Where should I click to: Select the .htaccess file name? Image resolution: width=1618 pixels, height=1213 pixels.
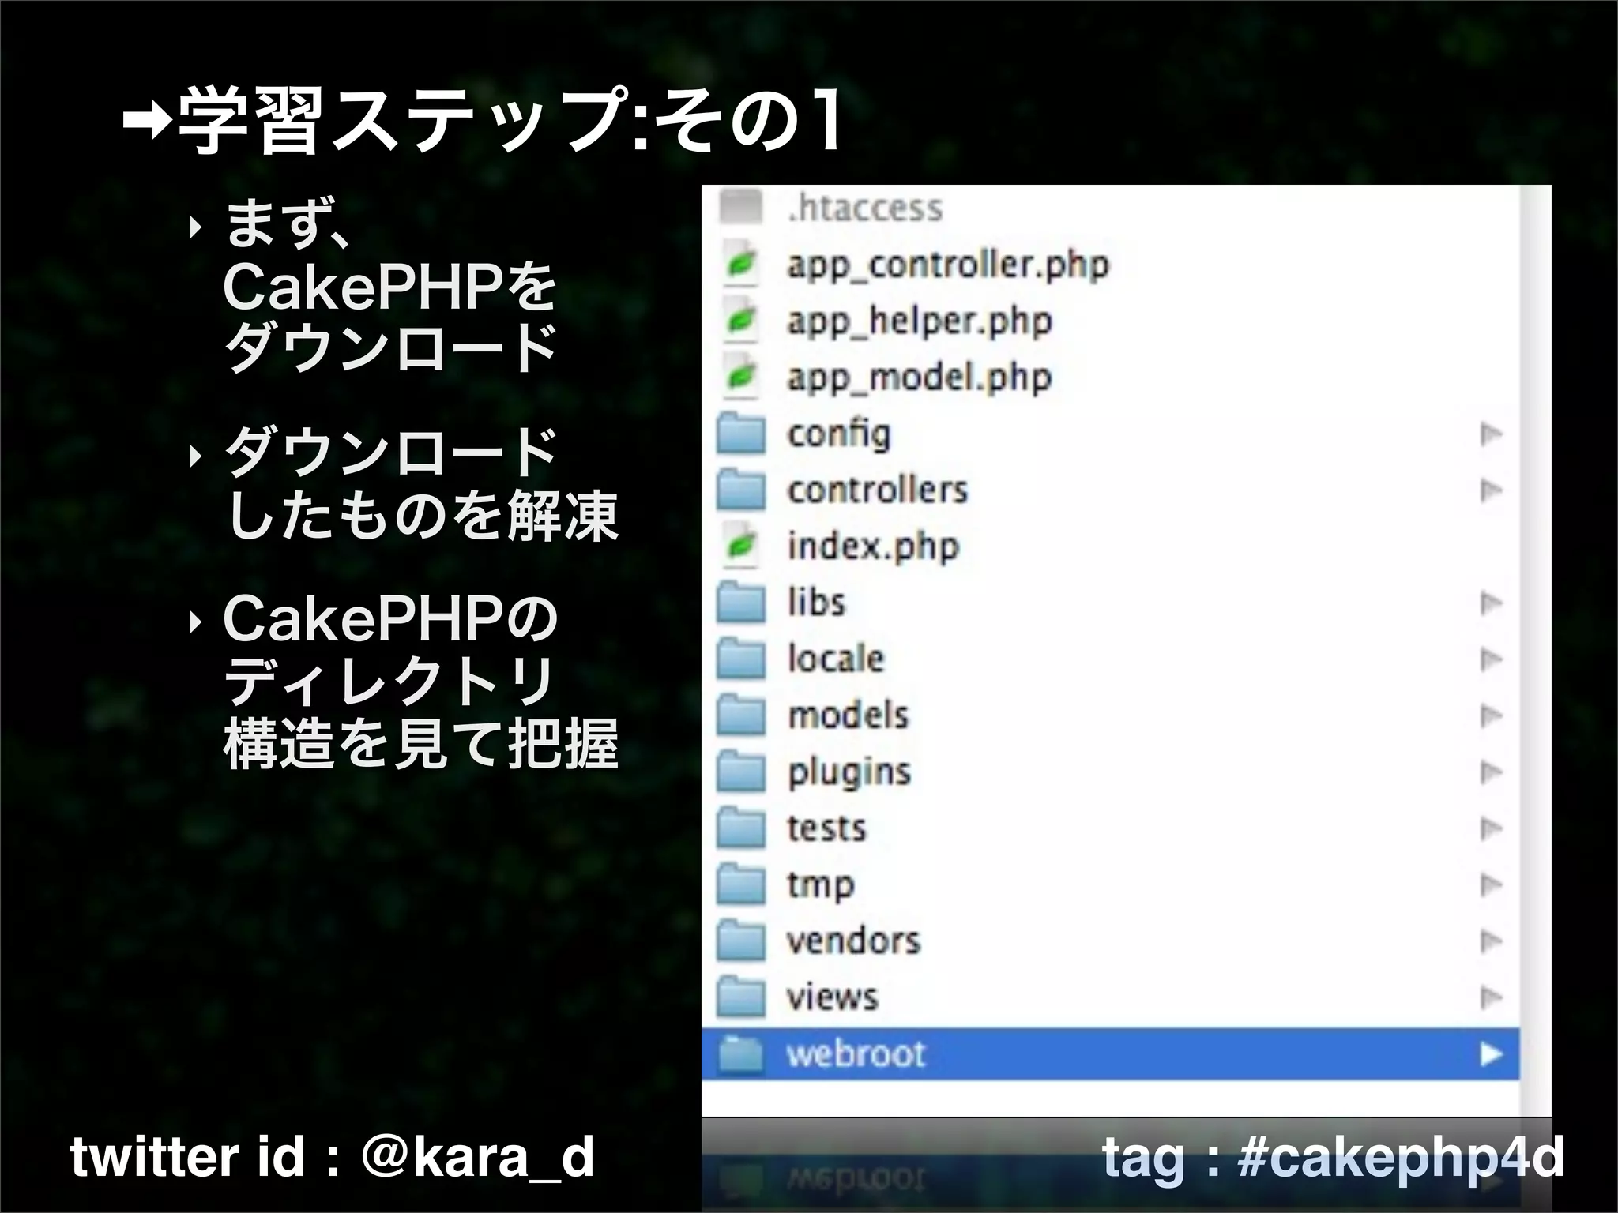865,208
